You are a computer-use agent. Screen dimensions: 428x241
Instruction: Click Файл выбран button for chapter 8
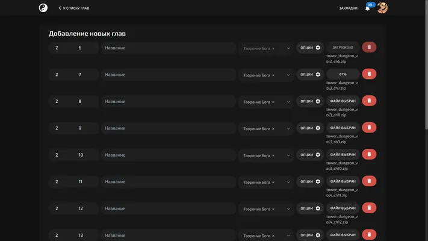click(x=343, y=101)
